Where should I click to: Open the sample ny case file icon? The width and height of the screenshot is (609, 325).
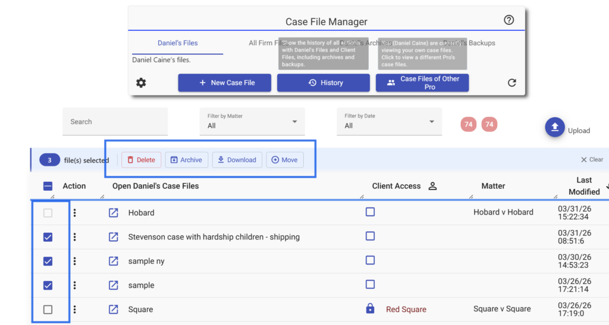pos(114,261)
